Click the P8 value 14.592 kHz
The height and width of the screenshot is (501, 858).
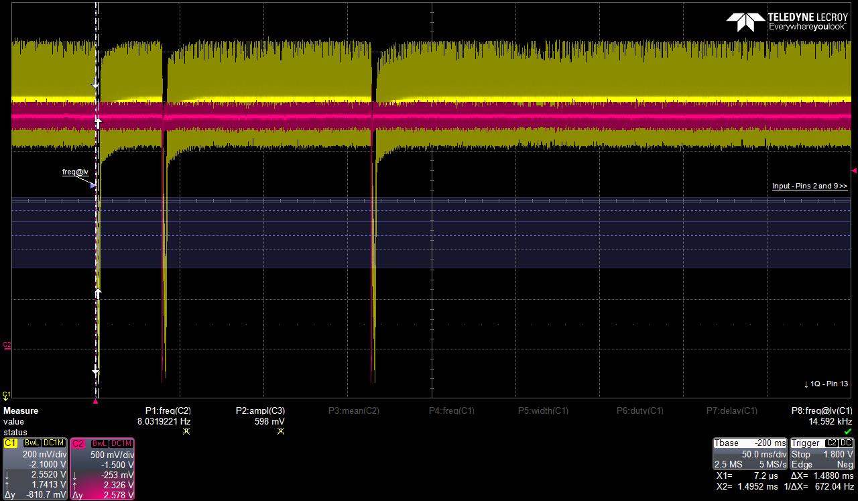pos(831,421)
